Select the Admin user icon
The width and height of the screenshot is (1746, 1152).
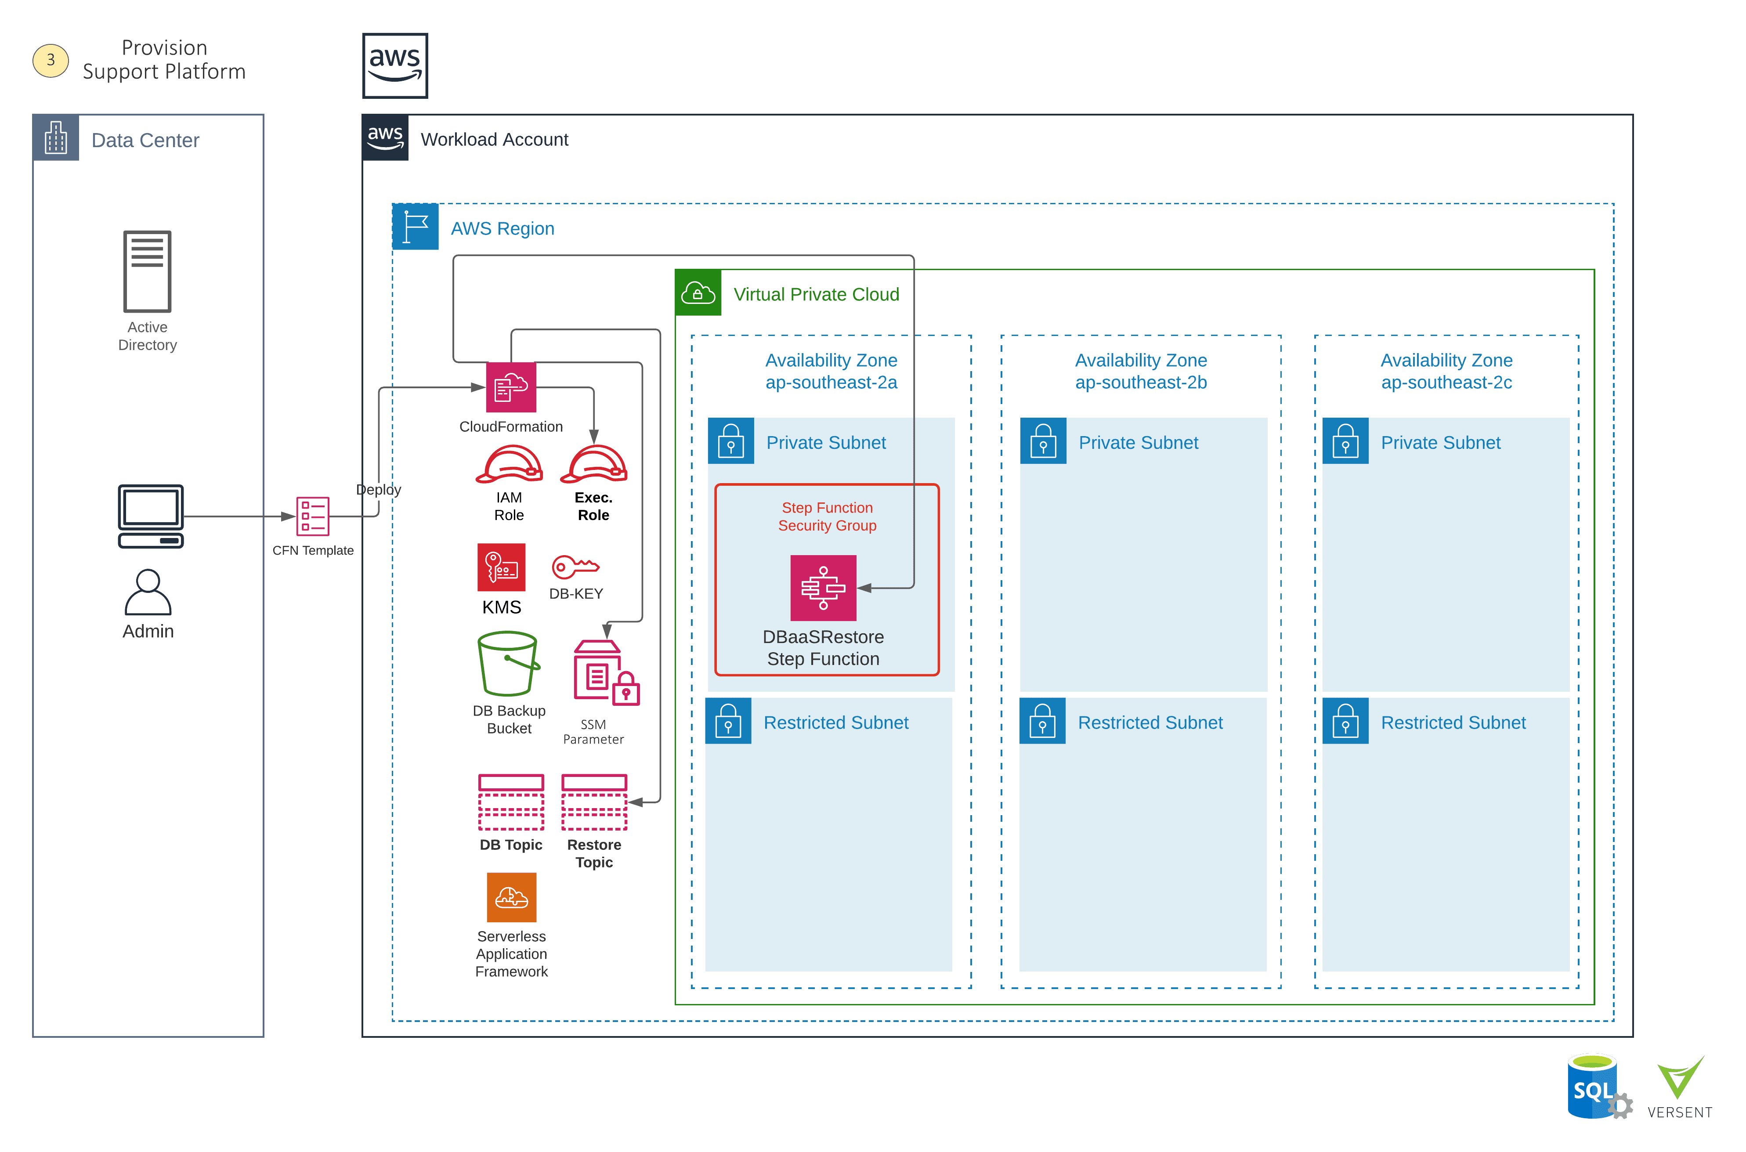point(148,592)
